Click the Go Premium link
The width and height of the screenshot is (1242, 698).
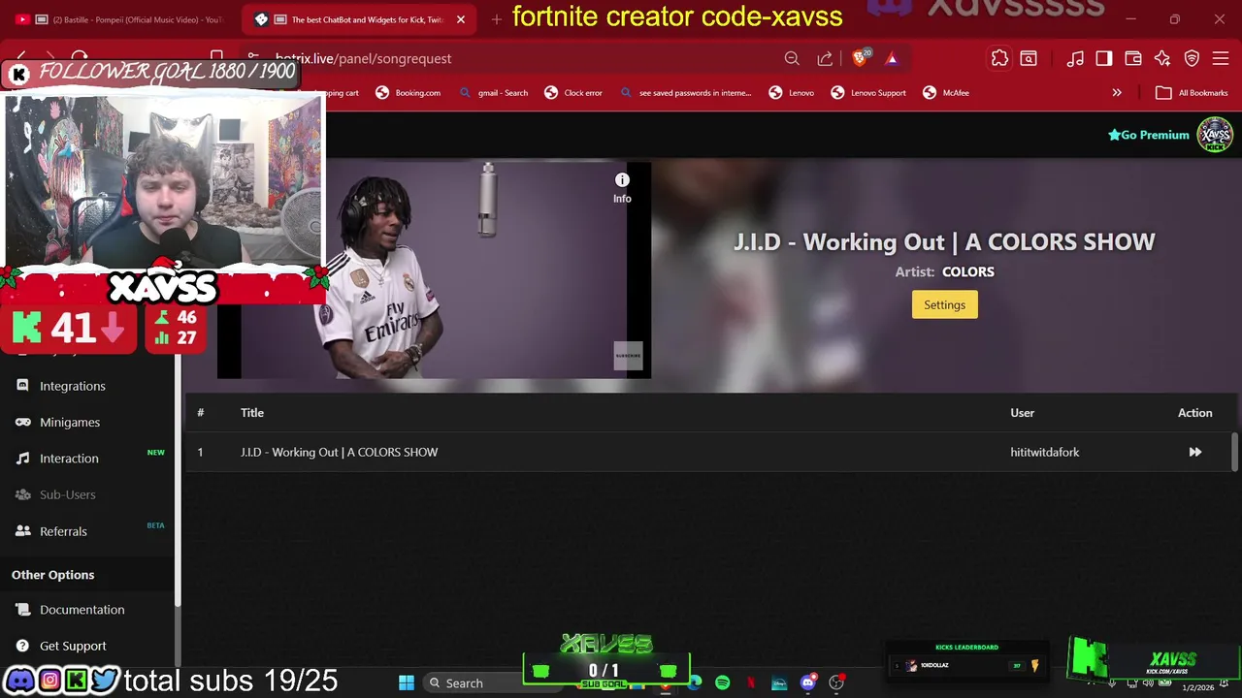(x=1149, y=135)
